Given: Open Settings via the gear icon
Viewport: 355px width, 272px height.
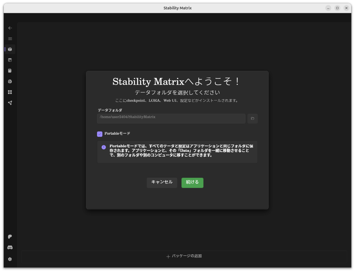Looking at the screenshot, I should [10, 259].
